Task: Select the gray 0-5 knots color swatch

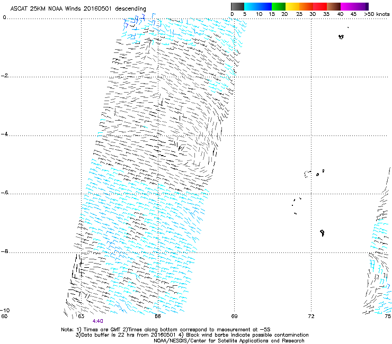Action: pos(237,6)
